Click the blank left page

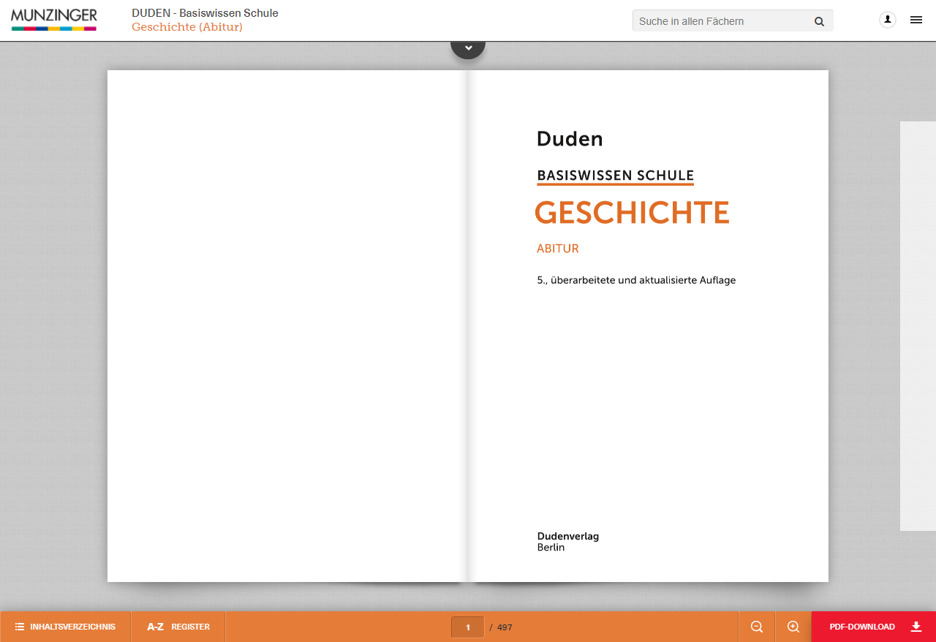click(285, 325)
